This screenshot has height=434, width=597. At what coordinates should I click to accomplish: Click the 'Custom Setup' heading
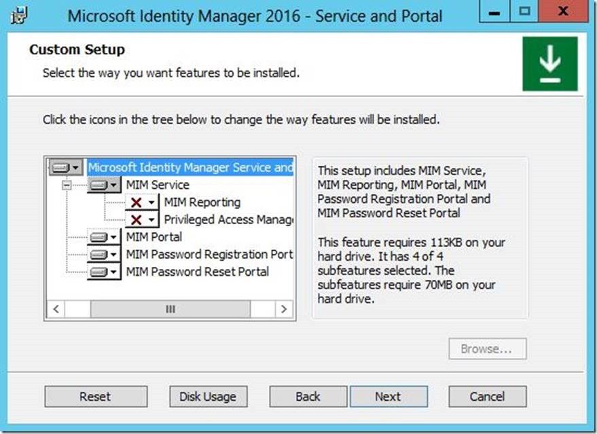tap(77, 50)
